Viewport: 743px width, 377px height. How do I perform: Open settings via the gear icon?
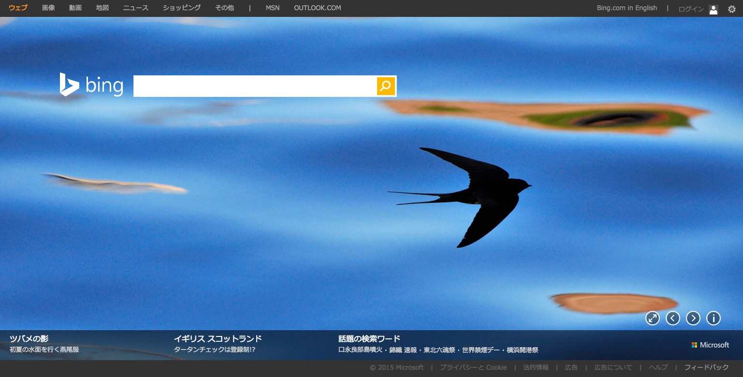tap(732, 9)
